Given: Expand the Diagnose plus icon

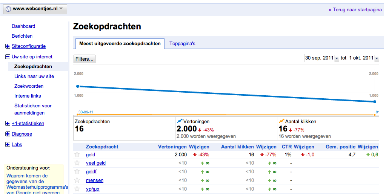Looking at the screenshot, I should (x=8, y=134).
